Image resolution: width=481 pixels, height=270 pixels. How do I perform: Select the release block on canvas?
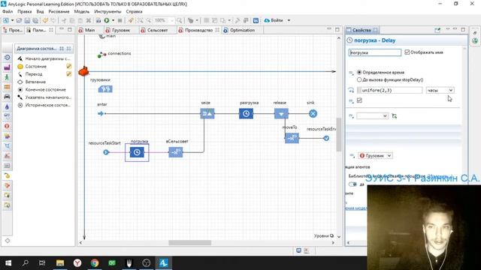pyautogui.click(x=281, y=114)
